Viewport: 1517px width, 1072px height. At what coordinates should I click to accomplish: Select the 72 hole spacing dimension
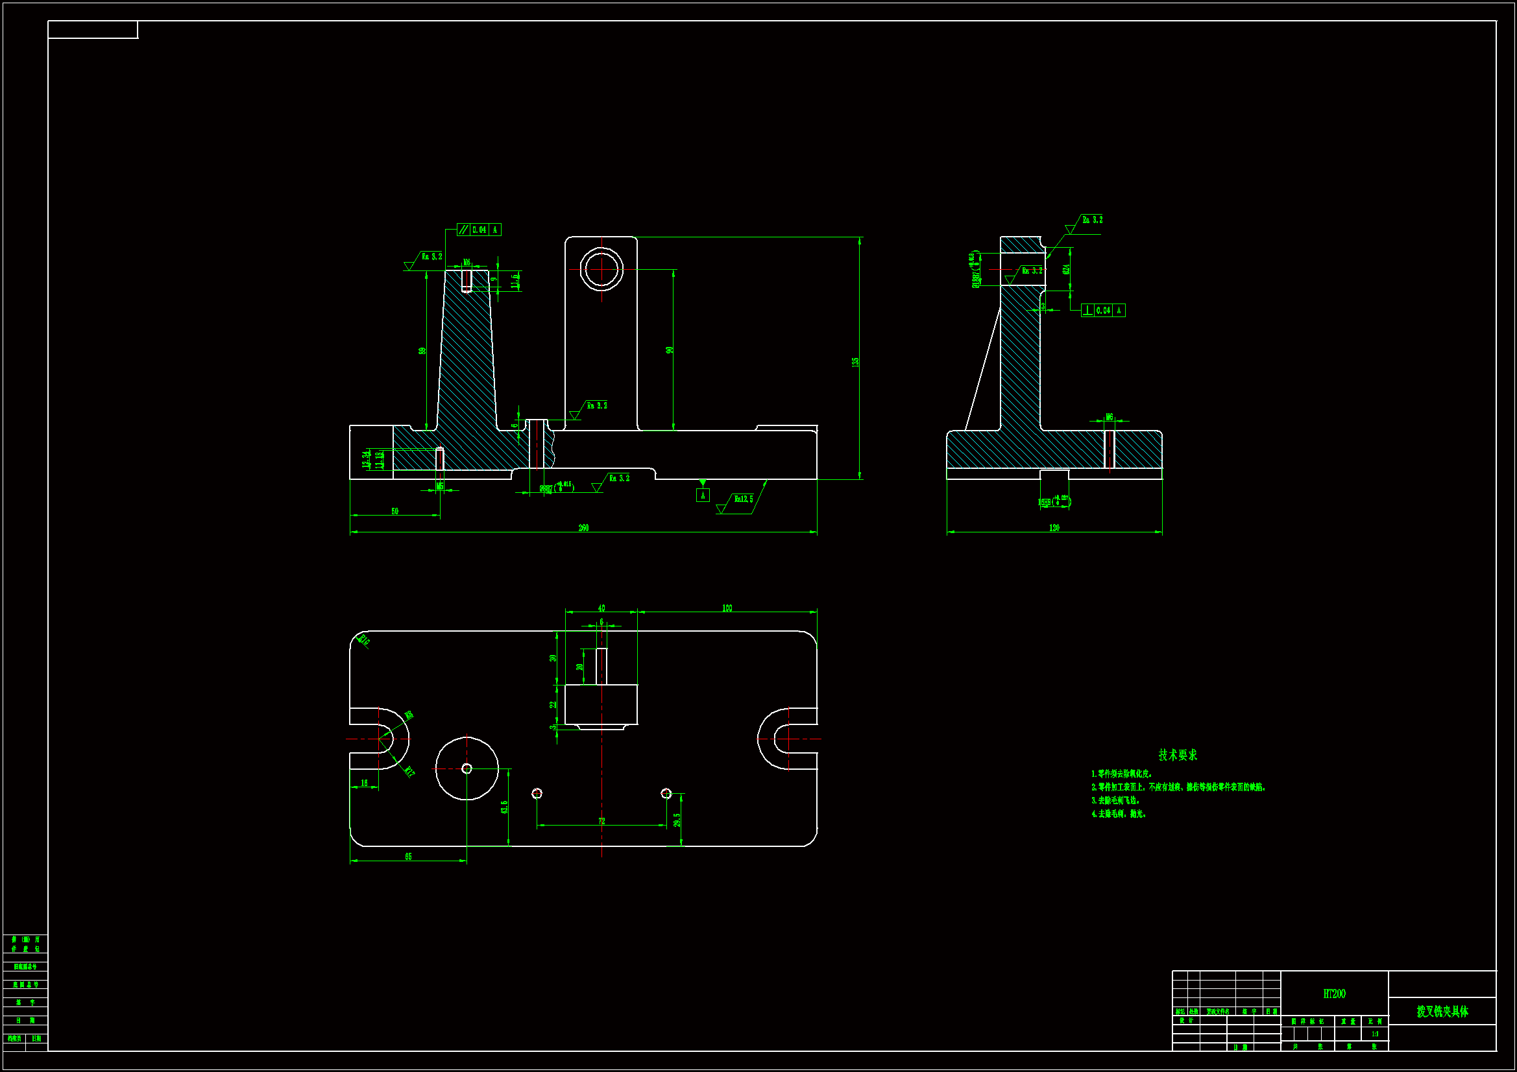coord(601,821)
